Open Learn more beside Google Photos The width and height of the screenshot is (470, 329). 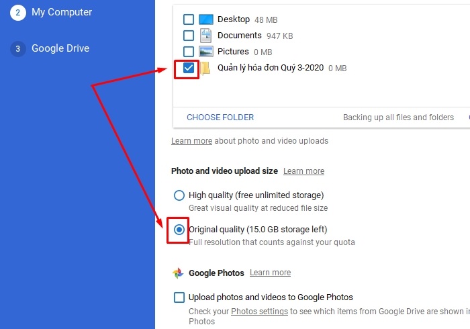270,273
